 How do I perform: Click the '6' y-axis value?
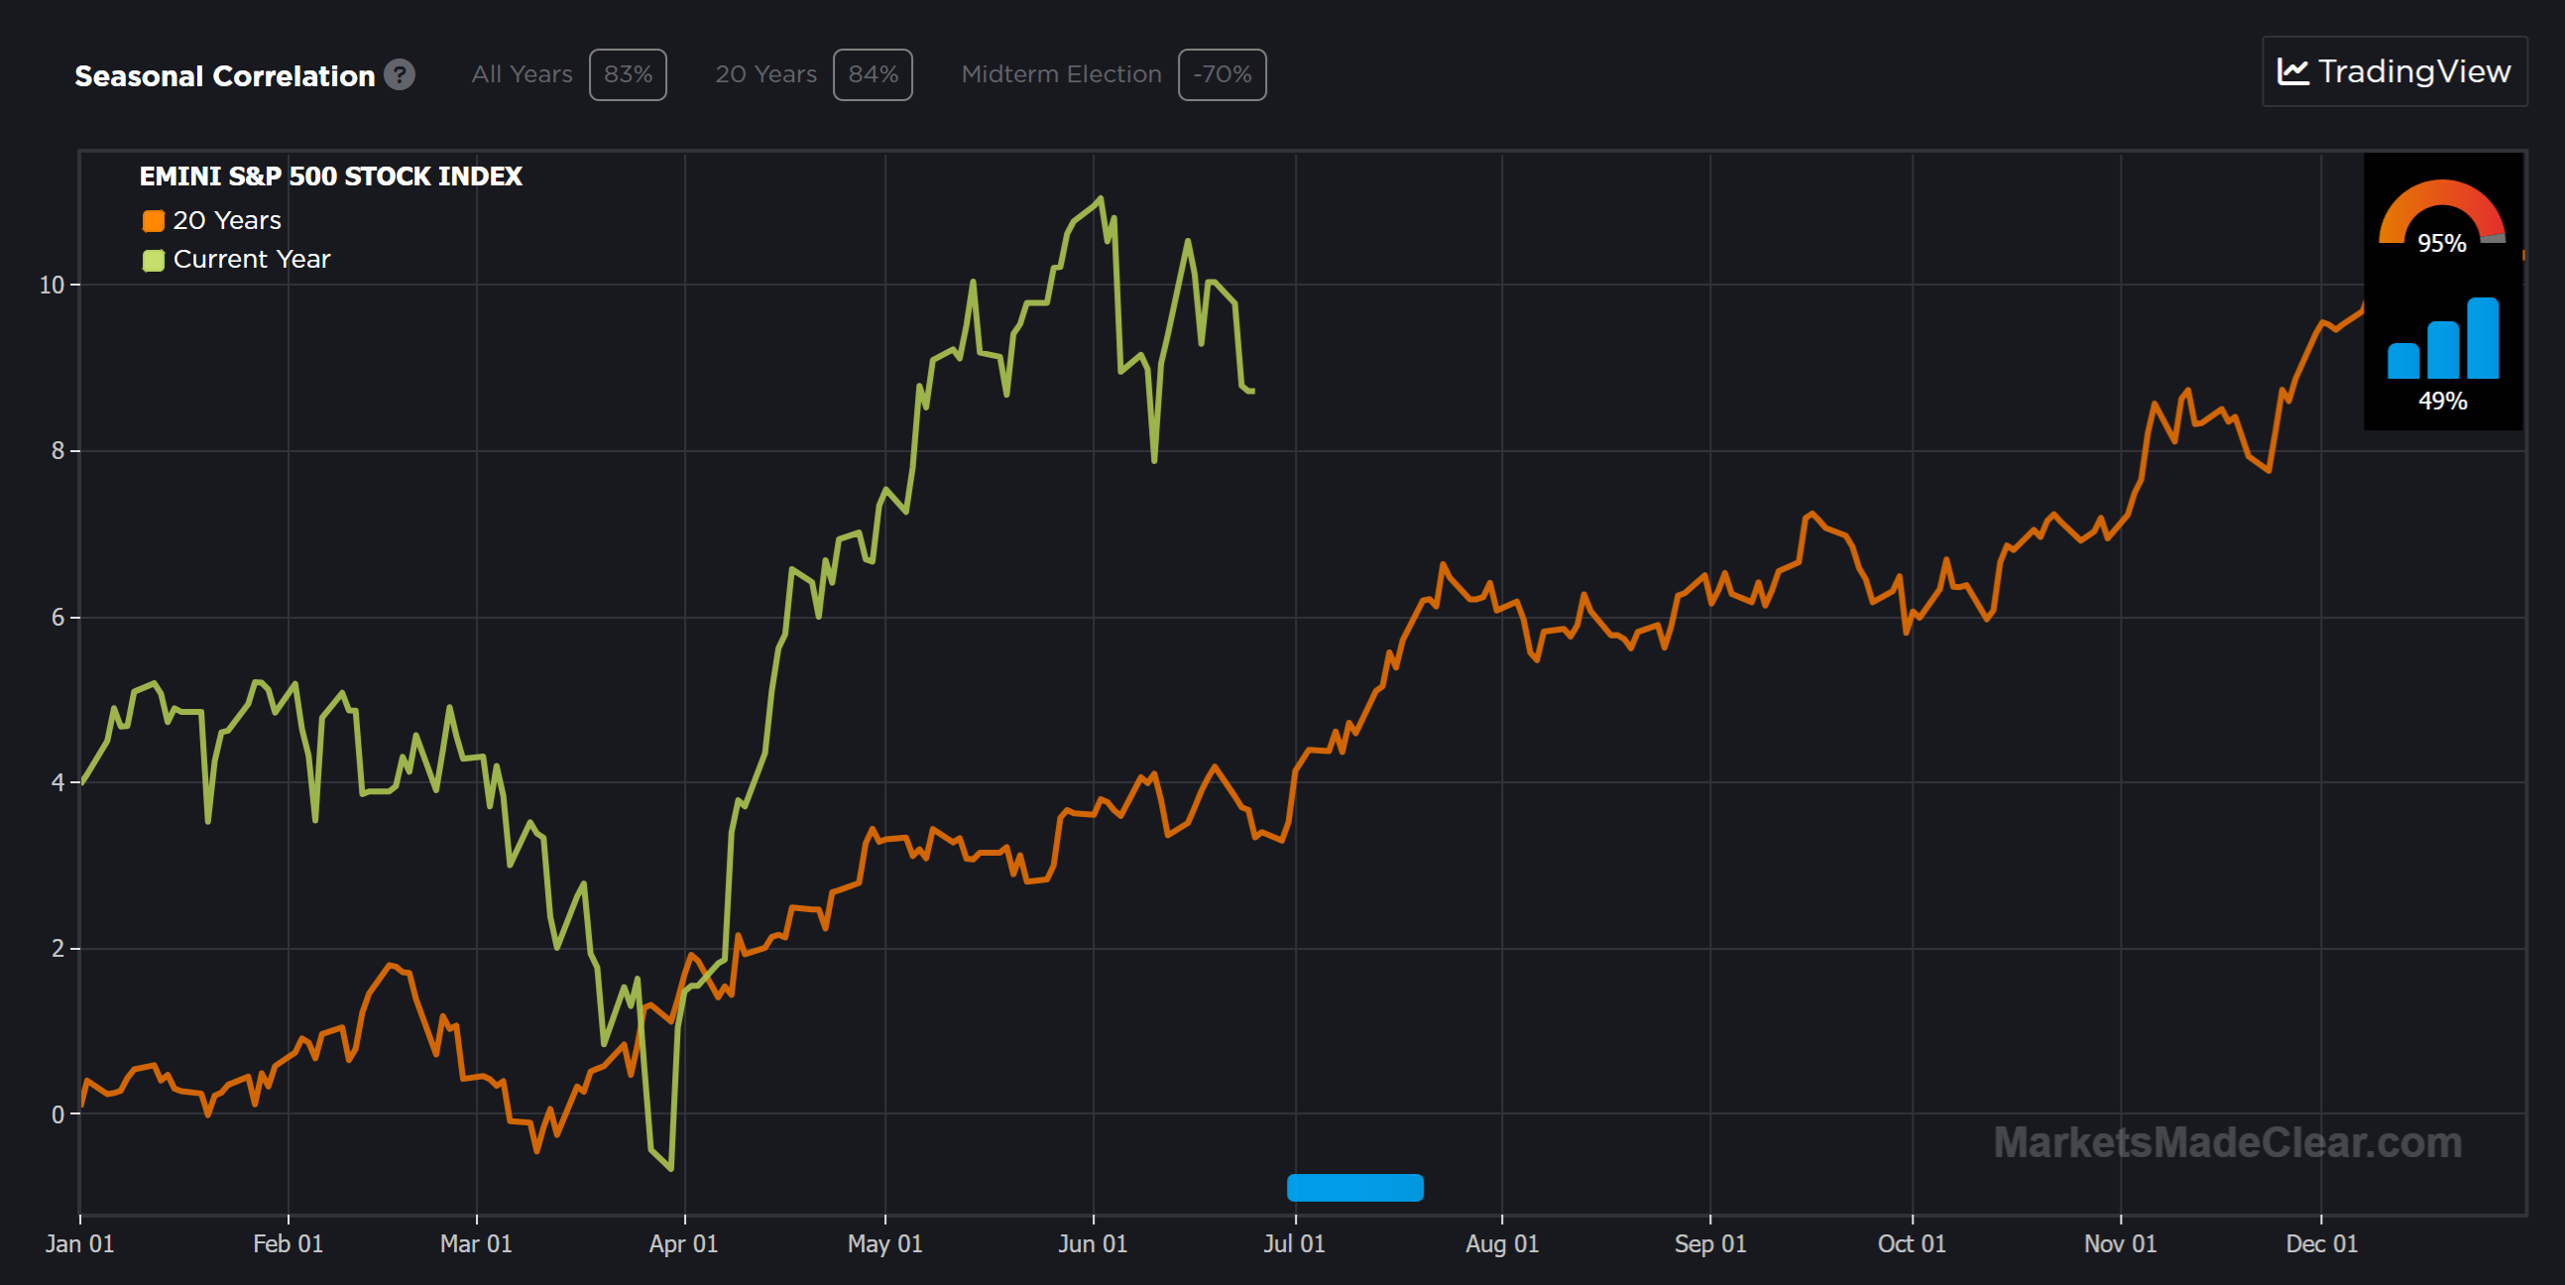click(x=58, y=618)
